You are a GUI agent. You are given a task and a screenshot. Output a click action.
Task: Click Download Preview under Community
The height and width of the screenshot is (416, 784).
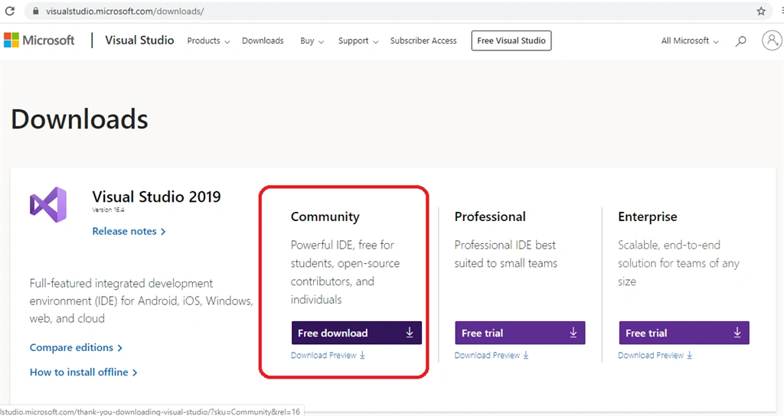328,355
